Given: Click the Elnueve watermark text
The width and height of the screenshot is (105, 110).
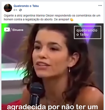Looking at the screenshot, I should (x=18, y=30).
